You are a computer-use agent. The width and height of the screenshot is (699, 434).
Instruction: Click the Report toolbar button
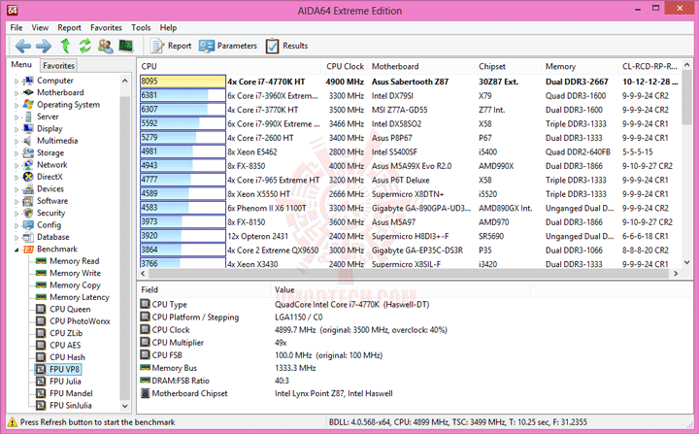coord(171,46)
